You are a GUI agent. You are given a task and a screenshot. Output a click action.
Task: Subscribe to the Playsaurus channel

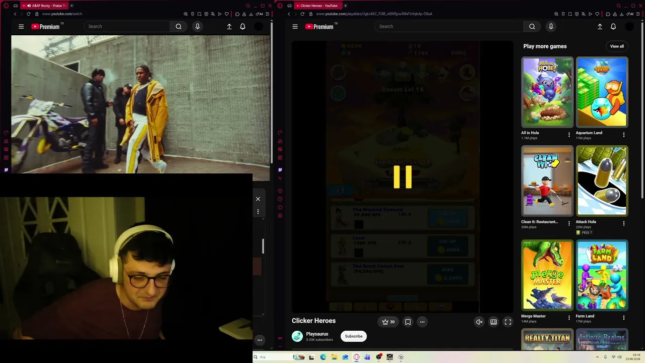point(354,336)
